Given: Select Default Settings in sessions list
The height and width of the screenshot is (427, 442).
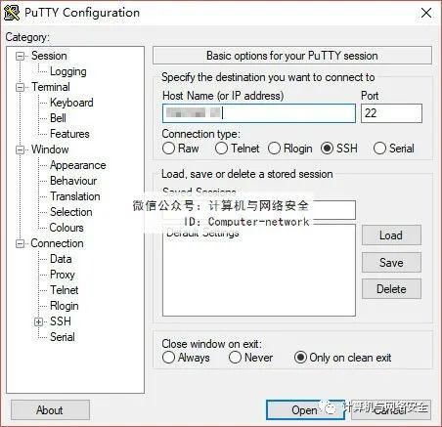Looking at the screenshot, I should coord(202,234).
